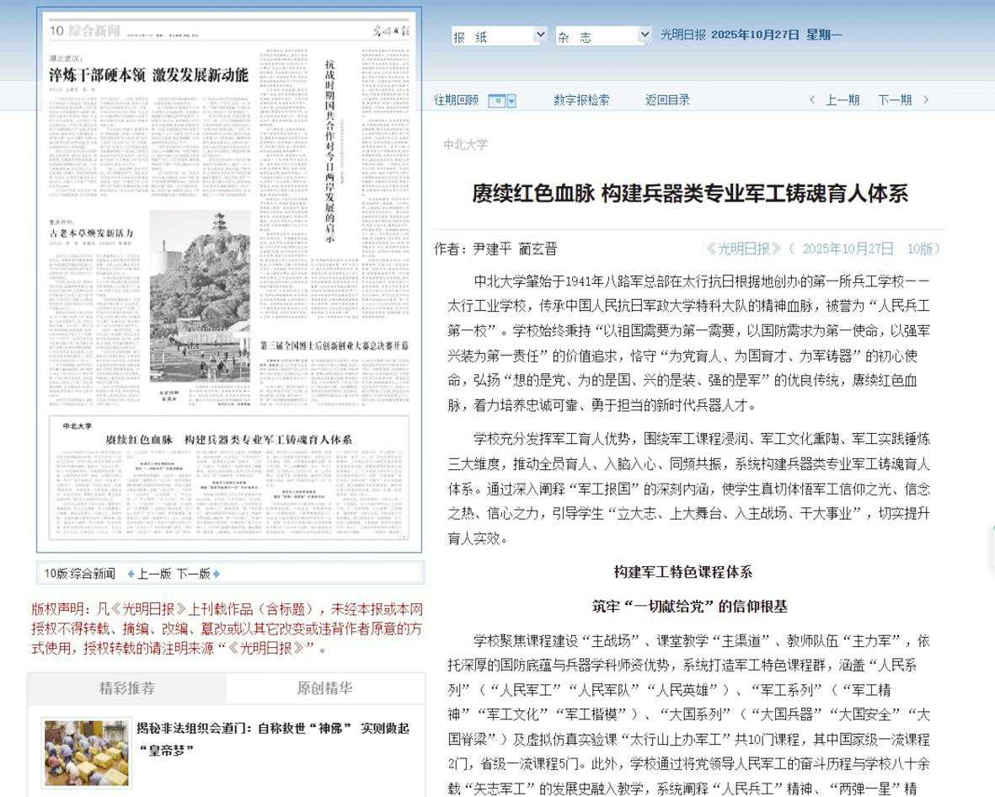
Task: Select the 淬炼干部硬本领 article on page preview
Action: [148, 75]
